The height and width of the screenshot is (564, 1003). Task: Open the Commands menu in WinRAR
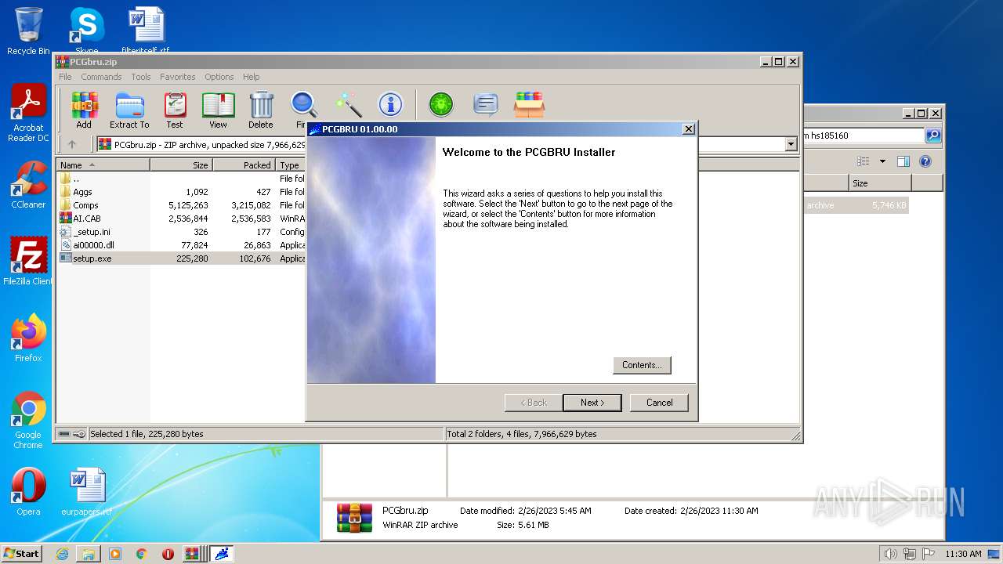101,77
